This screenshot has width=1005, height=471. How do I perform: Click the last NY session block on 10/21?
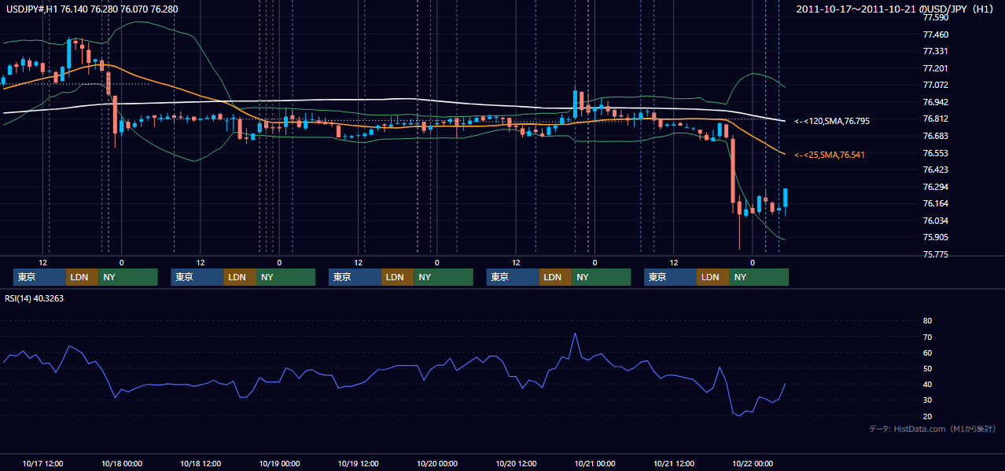pos(759,277)
